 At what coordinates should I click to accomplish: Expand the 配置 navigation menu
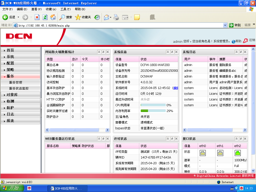[x=20, y=63]
